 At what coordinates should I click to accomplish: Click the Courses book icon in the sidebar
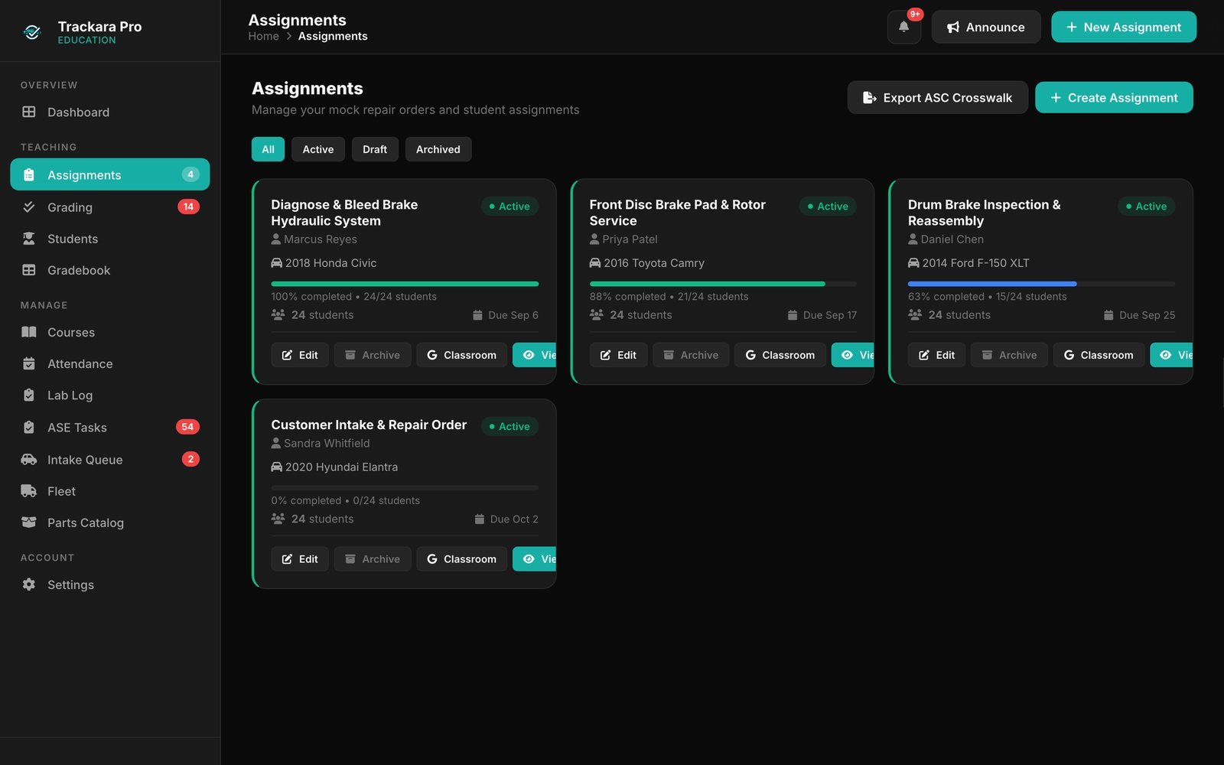pyautogui.click(x=29, y=332)
